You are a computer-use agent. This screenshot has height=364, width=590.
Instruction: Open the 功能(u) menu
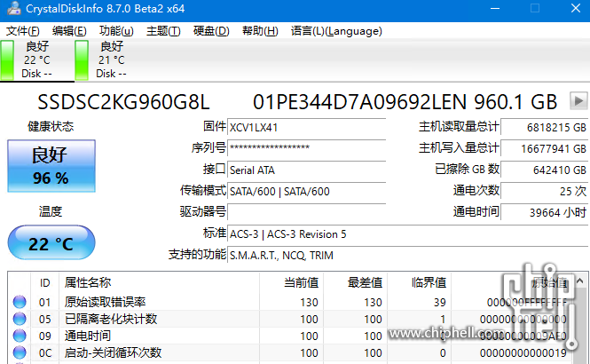116,31
